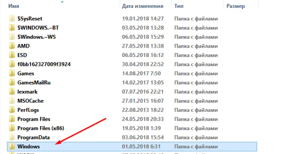Select the f0bb162327009f3924 folder icon

(12, 64)
